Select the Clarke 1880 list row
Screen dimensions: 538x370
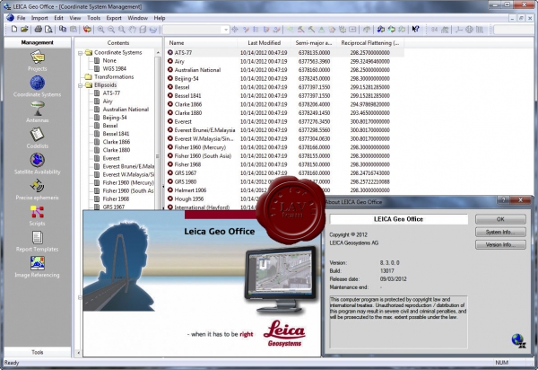point(285,112)
